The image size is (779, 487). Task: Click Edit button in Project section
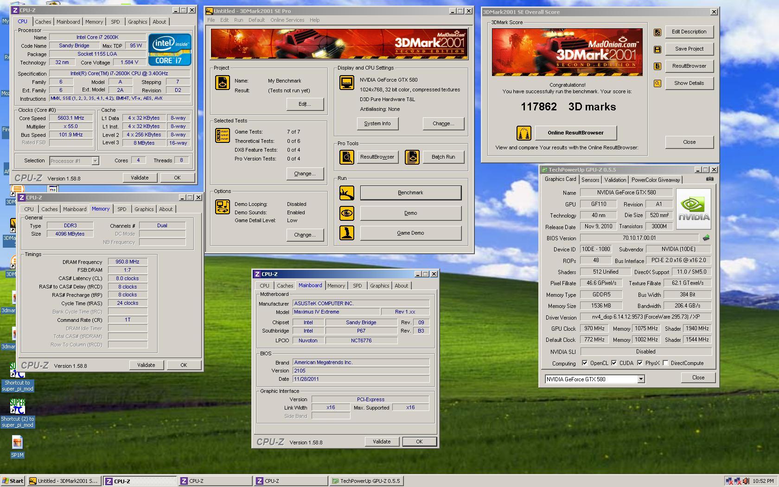pyautogui.click(x=305, y=104)
